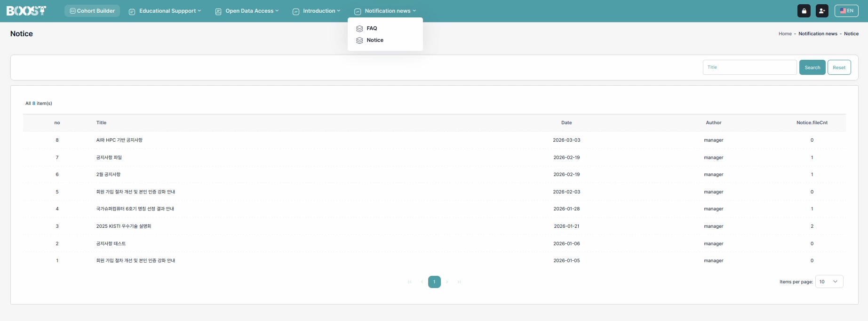
Task: Open the Cohort Builder page
Action: click(x=92, y=11)
